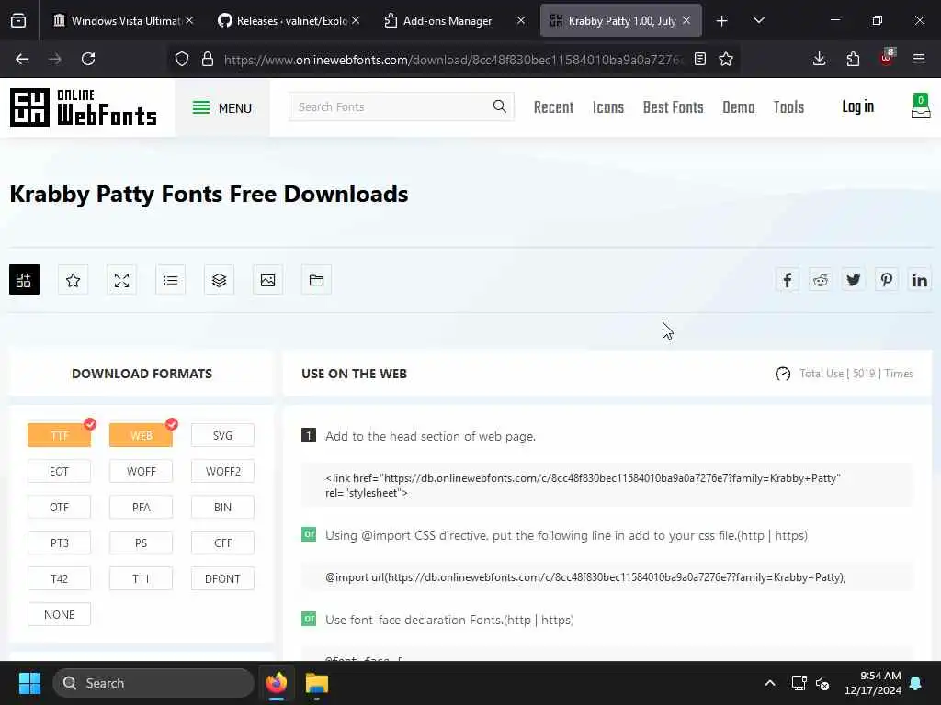The width and height of the screenshot is (941, 705).
Task: Select the WOFF2 download format
Action: (x=222, y=471)
